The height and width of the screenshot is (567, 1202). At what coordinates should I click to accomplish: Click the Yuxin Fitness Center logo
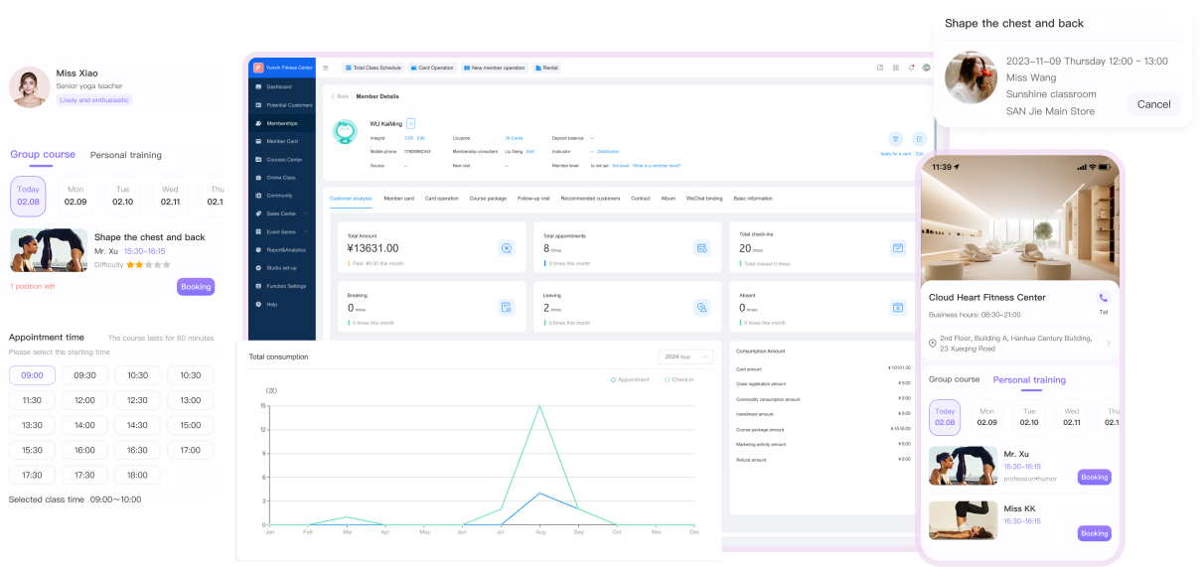pyautogui.click(x=258, y=68)
